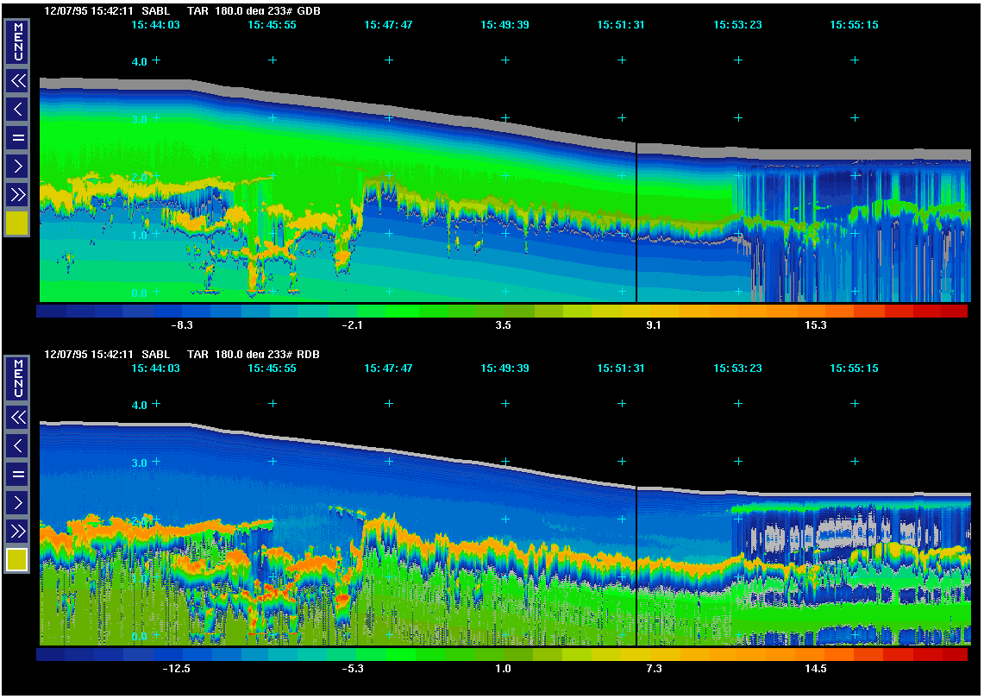
Task: Click single-left step-back arrow in bottom RDB panel
Action: coord(17,445)
